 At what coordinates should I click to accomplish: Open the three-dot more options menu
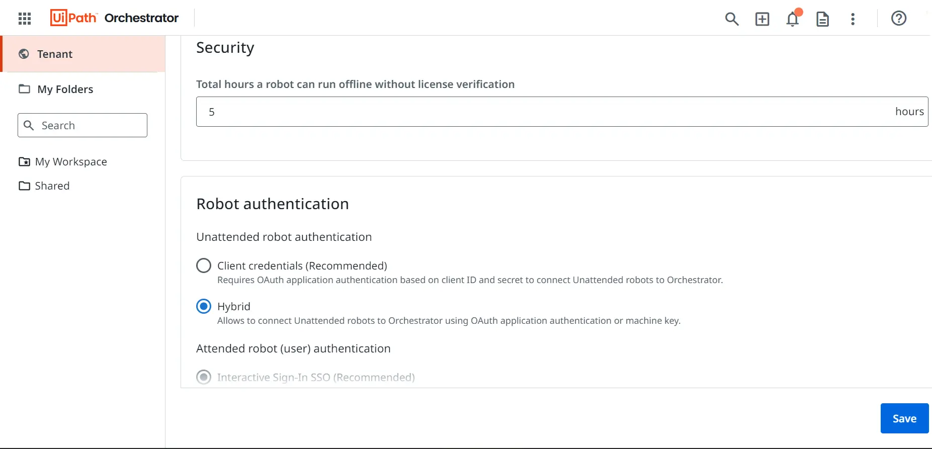(x=853, y=19)
